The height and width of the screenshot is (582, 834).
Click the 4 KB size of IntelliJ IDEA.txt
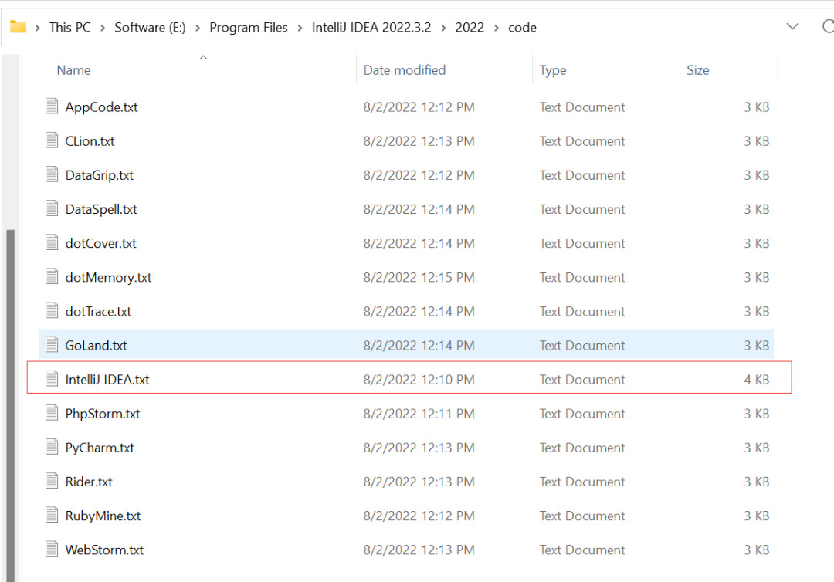pyautogui.click(x=756, y=379)
